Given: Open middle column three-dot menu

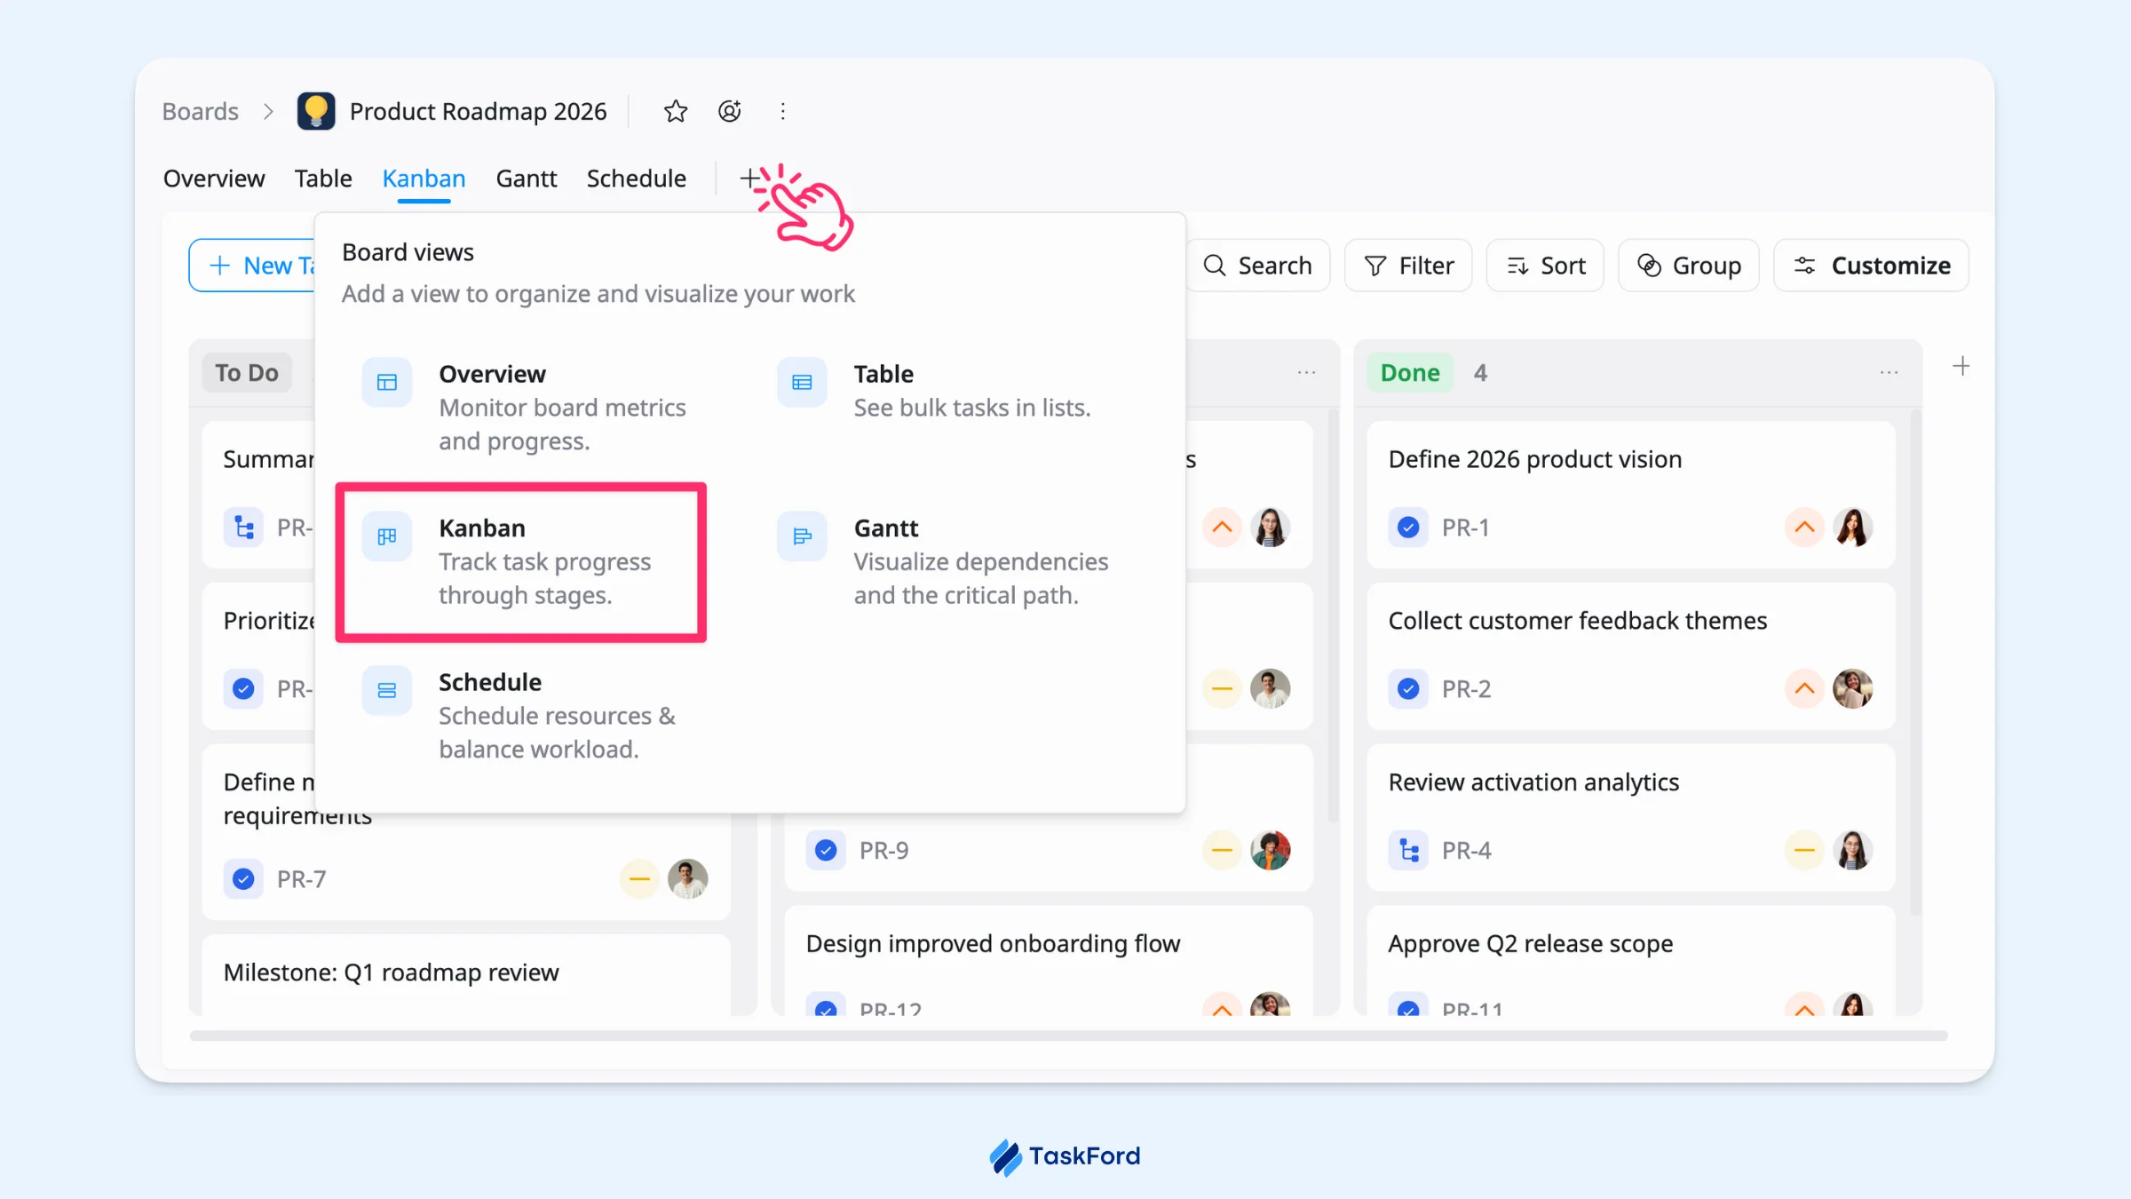Looking at the screenshot, I should point(1306,373).
